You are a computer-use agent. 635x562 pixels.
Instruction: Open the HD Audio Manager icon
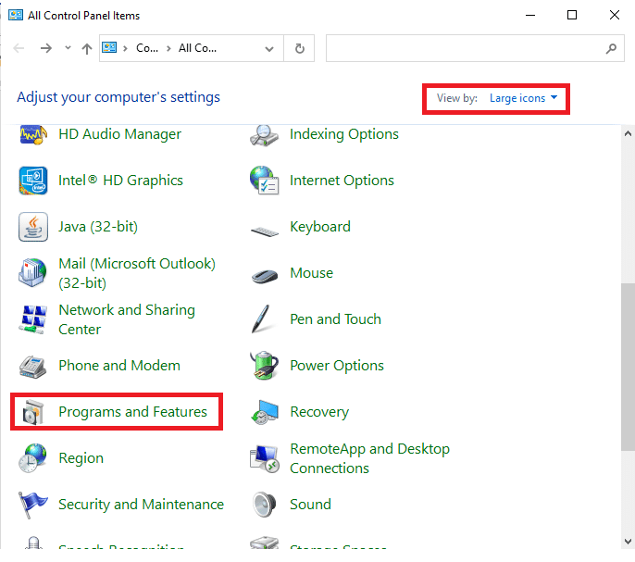[33, 135]
